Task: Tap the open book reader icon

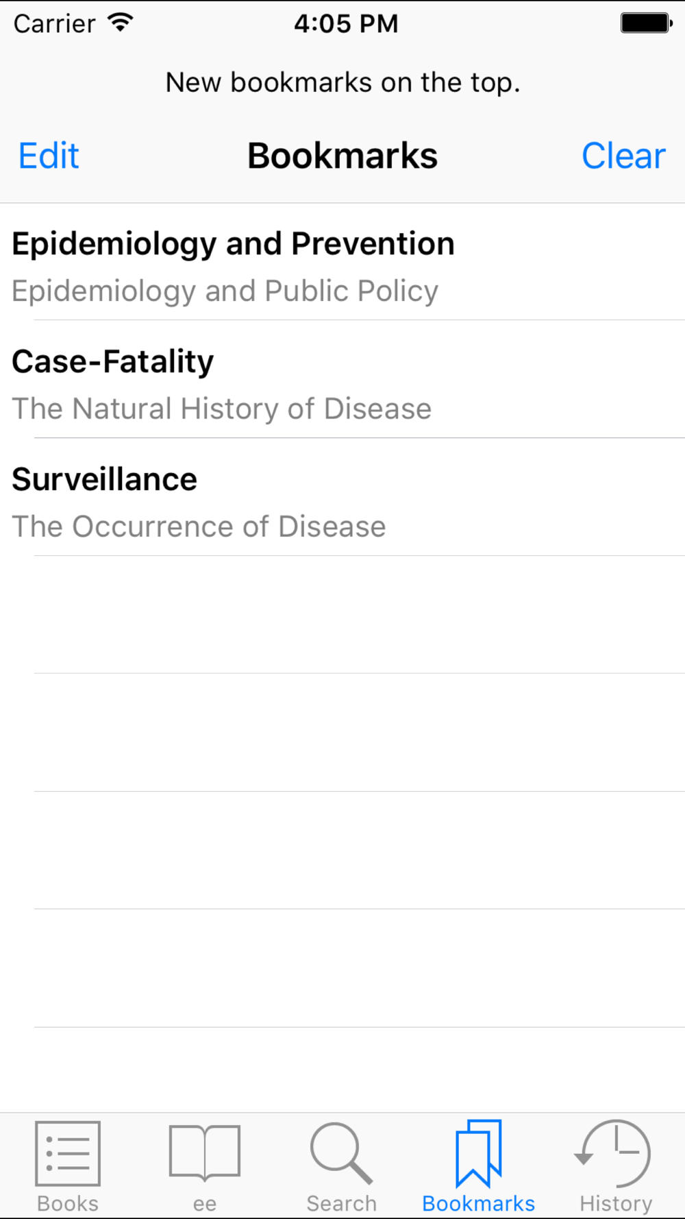Action: click(205, 1153)
